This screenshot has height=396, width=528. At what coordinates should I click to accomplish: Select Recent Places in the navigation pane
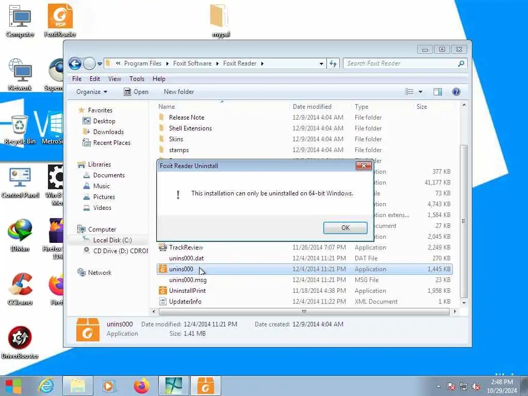112,142
